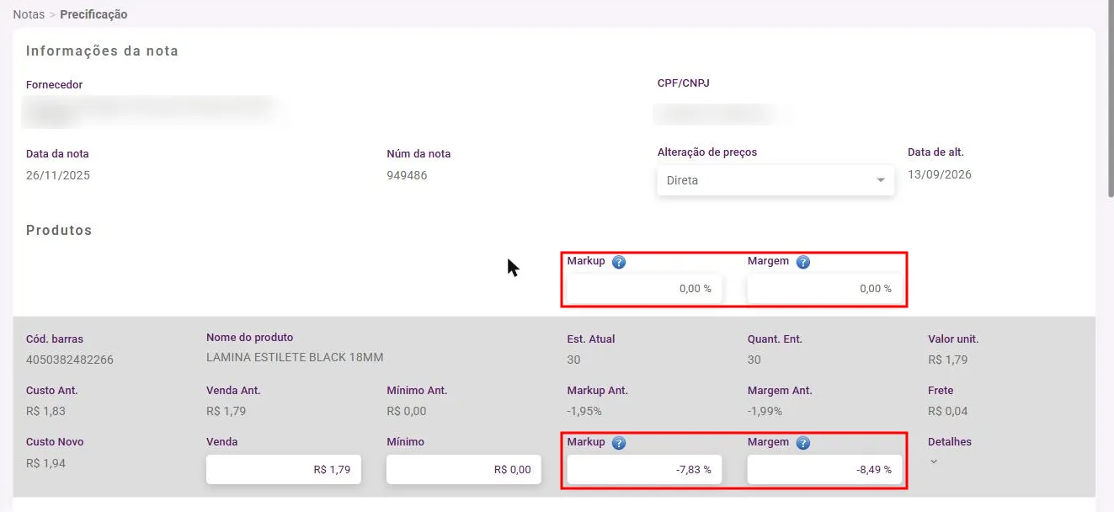Viewport: 1114px width, 512px height.
Task: Edit product Margem -8,49 % field
Action: [824, 470]
